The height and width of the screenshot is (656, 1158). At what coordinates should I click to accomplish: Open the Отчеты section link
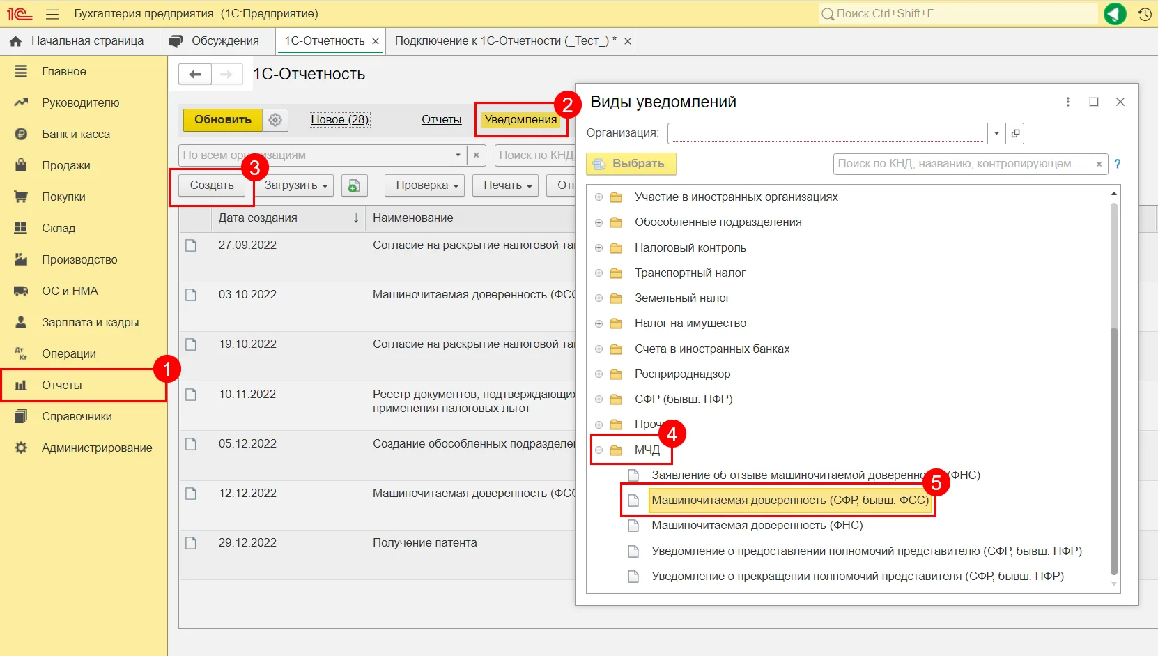pos(441,120)
